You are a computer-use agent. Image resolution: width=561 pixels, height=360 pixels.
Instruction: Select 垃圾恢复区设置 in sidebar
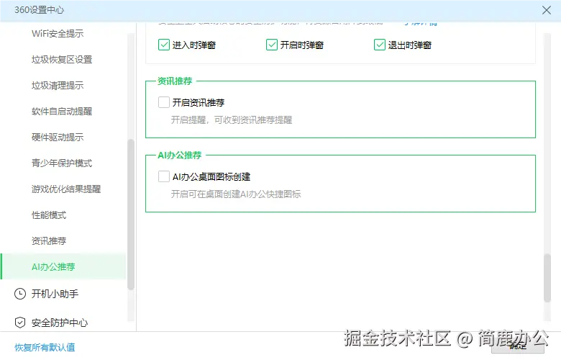click(62, 60)
